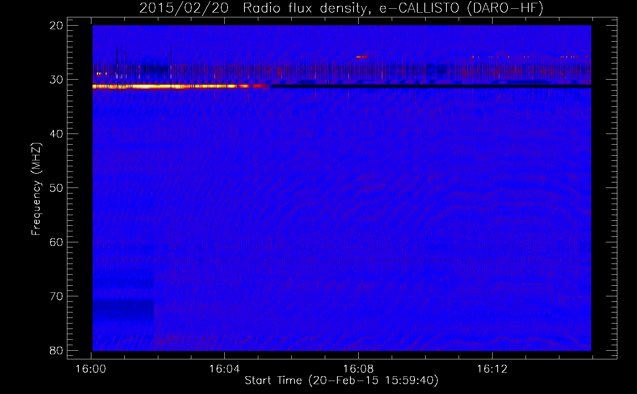The image size is (637, 394).
Task: Click the black horizontal line near 31 MHz
Action: click(431, 85)
